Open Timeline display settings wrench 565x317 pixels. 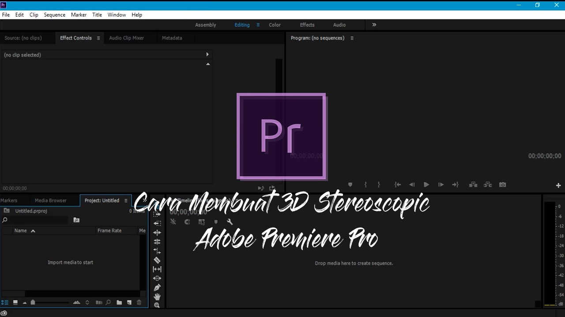pyautogui.click(x=230, y=222)
